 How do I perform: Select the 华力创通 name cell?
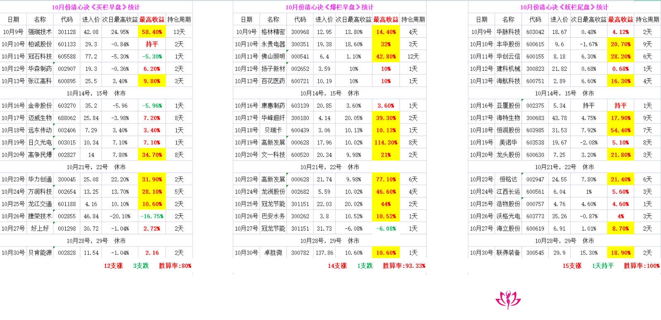coord(40,179)
